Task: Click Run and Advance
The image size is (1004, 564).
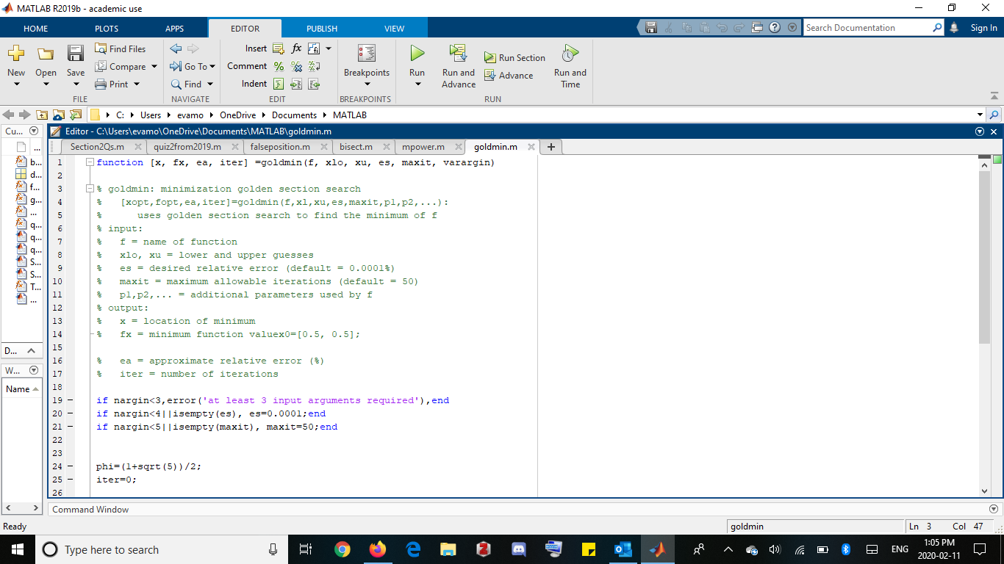Action: [x=459, y=66]
